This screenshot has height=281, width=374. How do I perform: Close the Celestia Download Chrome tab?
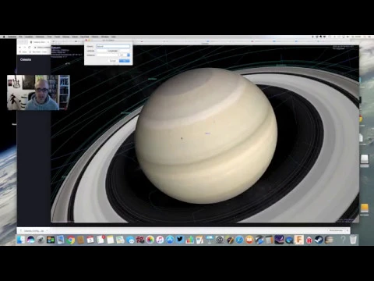[48, 42]
